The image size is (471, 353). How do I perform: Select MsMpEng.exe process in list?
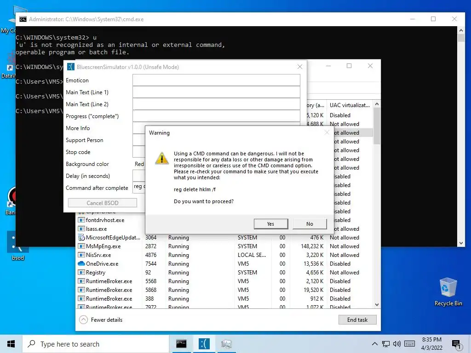pos(224,246)
